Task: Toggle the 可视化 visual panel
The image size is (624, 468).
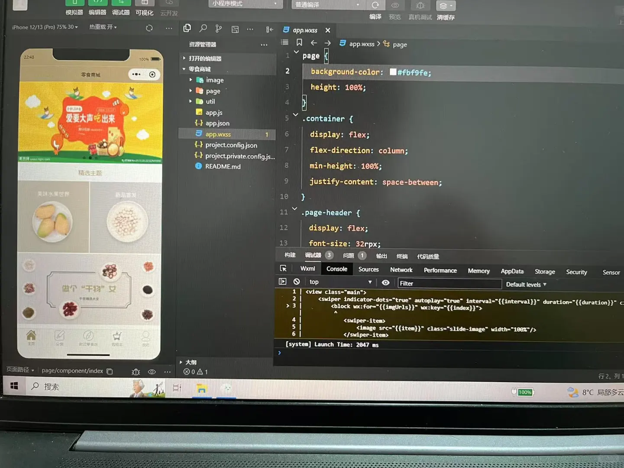Action: click(144, 8)
